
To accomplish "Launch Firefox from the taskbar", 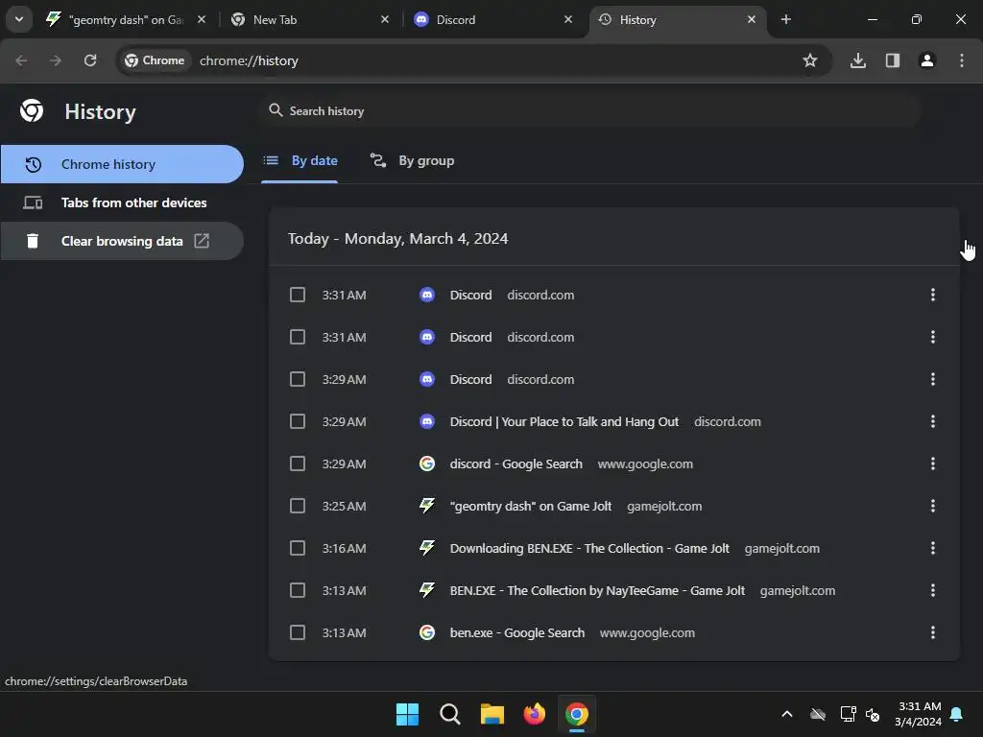I will [534, 714].
